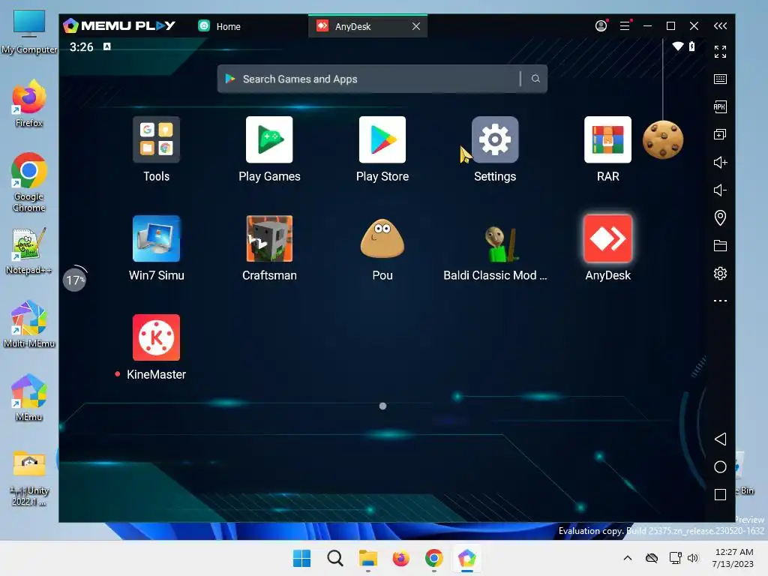Screen dimensions: 768x576
Task: Open the KineMaster app
Action: (x=156, y=337)
